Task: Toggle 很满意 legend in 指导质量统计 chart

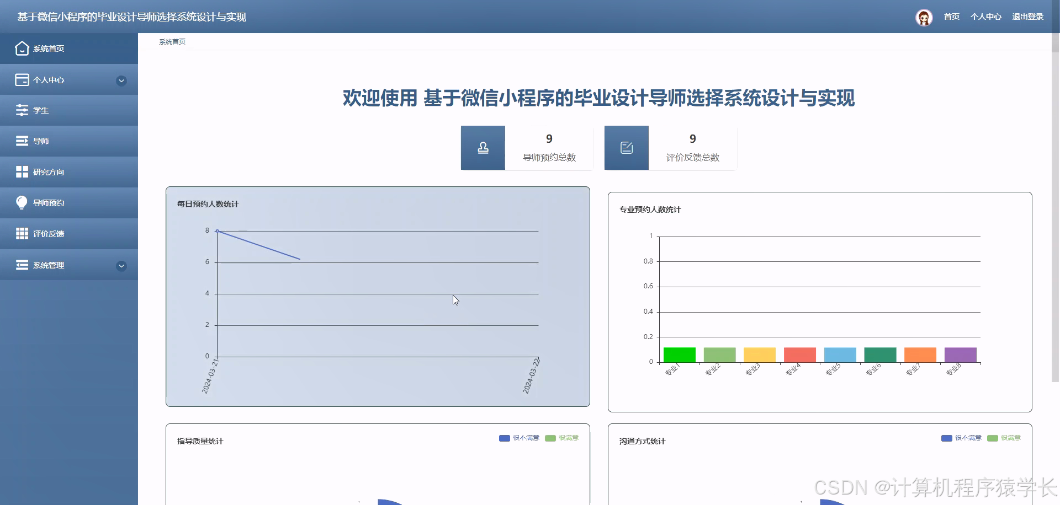Action: coord(561,438)
